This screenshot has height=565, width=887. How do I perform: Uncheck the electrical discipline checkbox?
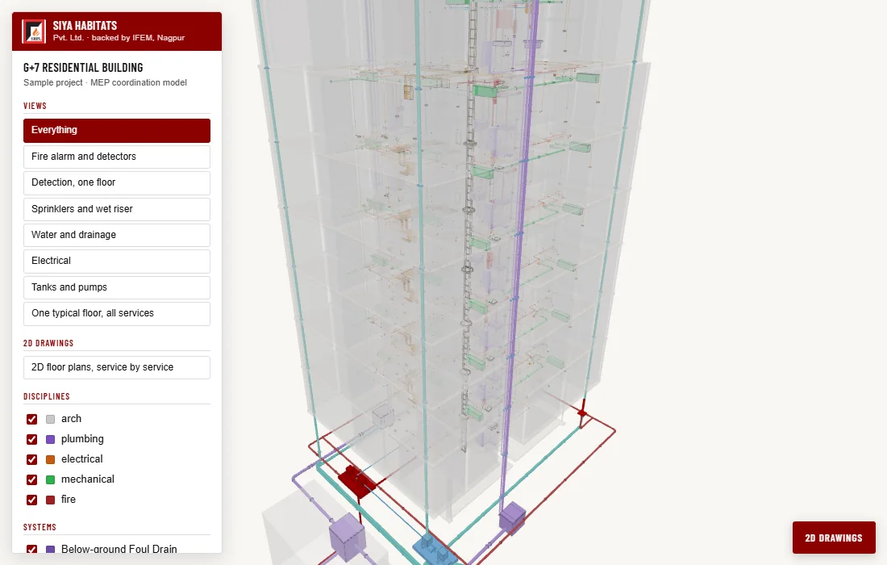31,459
